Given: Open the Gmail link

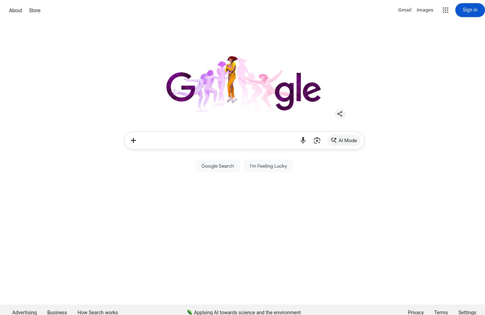Looking at the screenshot, I should (x=405, y=10).
